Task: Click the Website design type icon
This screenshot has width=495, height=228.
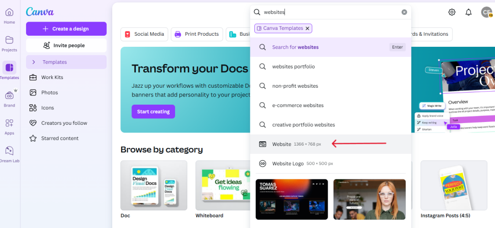Action: point(262,144)
